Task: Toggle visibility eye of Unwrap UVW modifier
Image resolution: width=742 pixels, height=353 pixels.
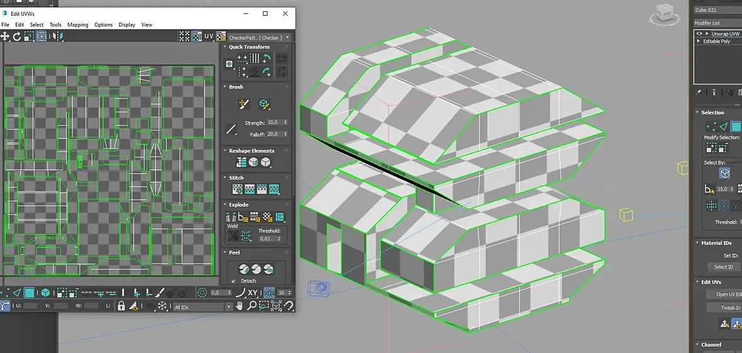Action: (699, 34)
